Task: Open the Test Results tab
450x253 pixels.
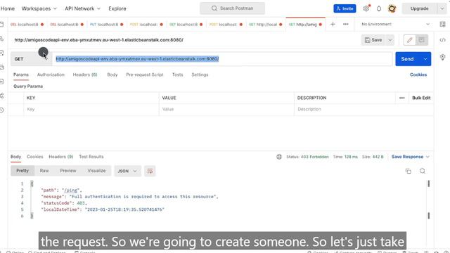Action: (91, 157)
